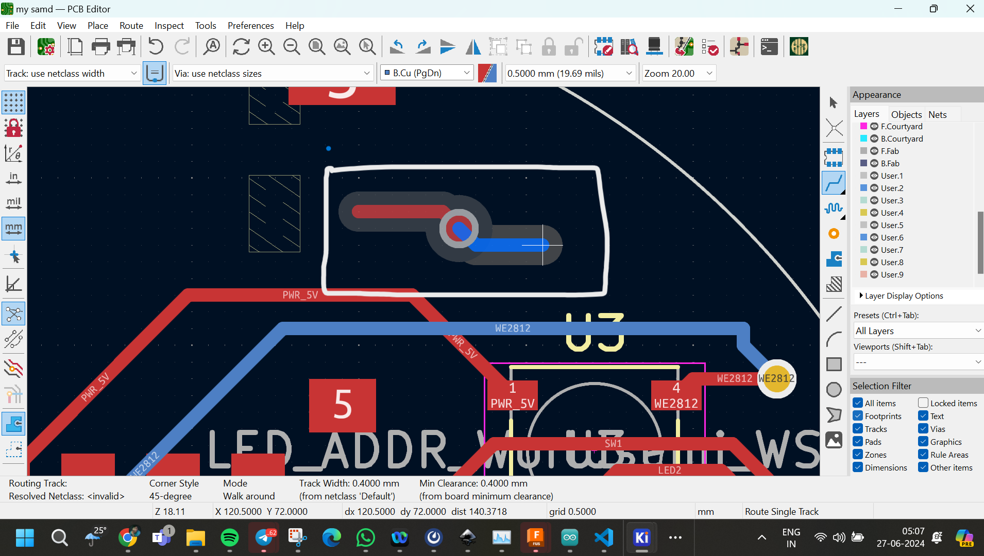Click the Find magnifier icon
This screenshot has width=984, height=556.
point(212,47)
